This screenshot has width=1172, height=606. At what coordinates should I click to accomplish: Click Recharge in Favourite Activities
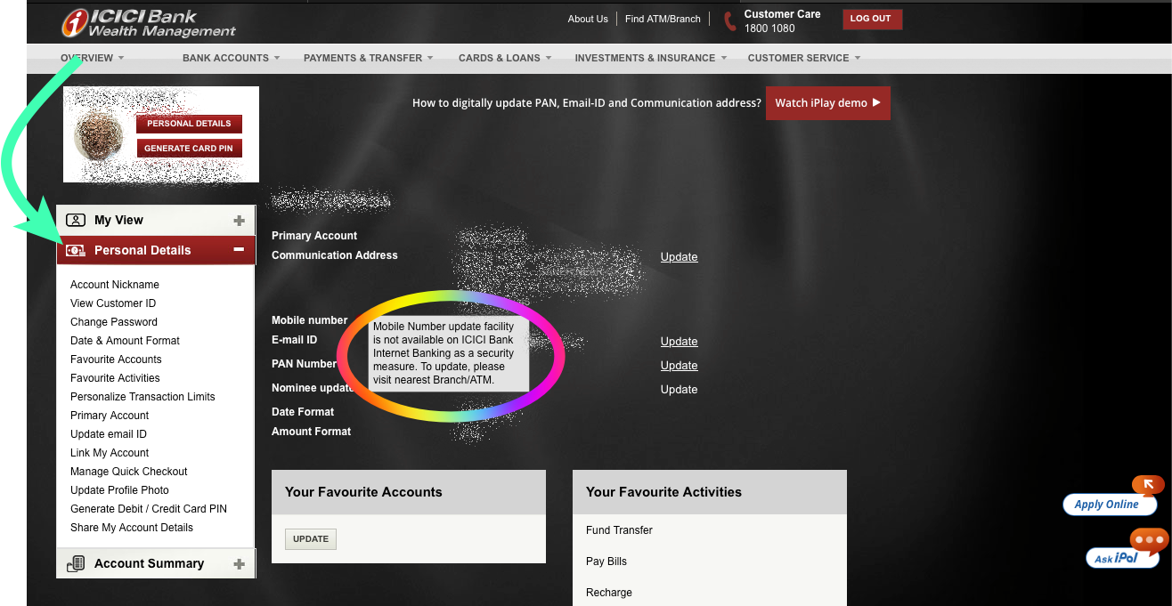609,593
